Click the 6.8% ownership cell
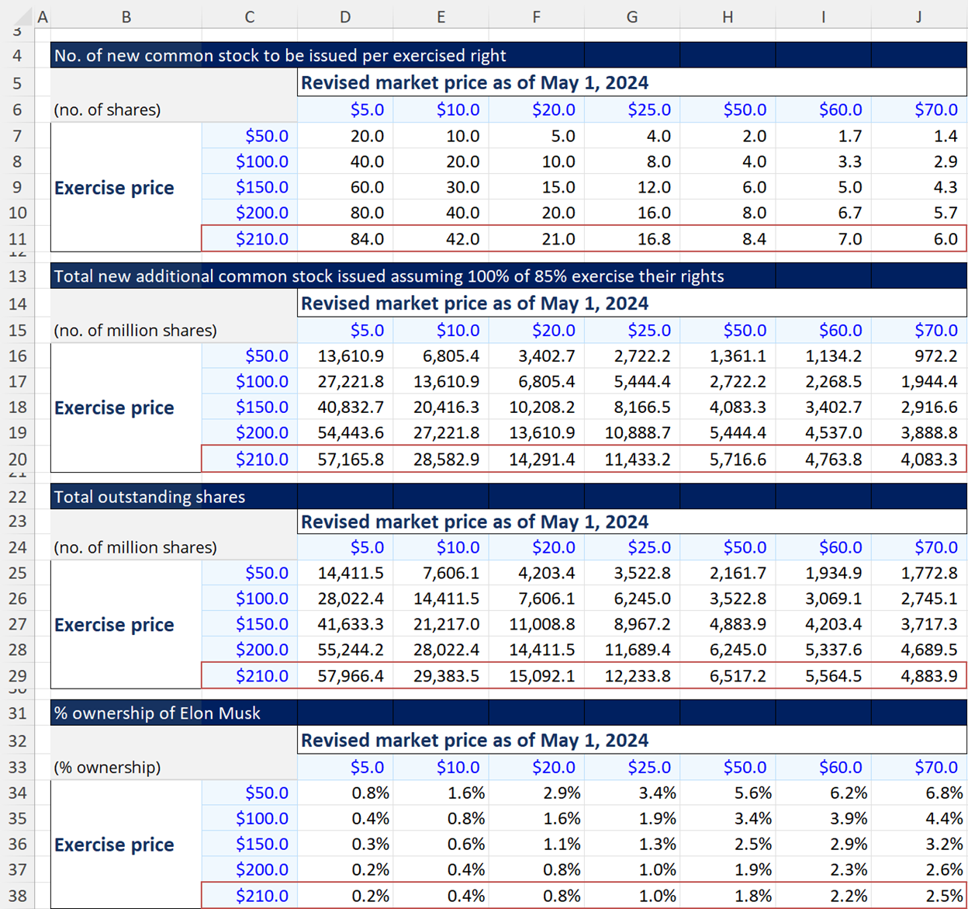 tap(943, 793)
